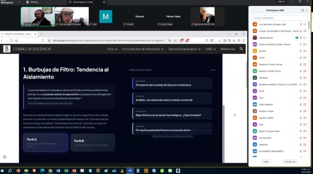Open the browser downloads icon
Viewport: 313px width, 174px height.
(219, 41)
